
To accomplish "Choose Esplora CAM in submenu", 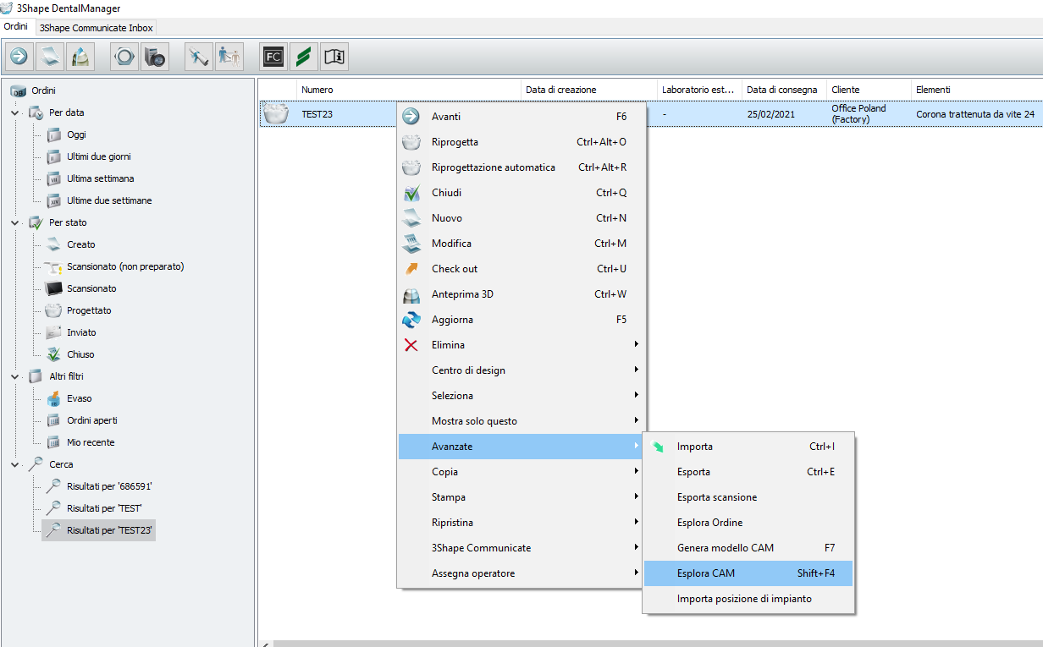I will point(748,573).
